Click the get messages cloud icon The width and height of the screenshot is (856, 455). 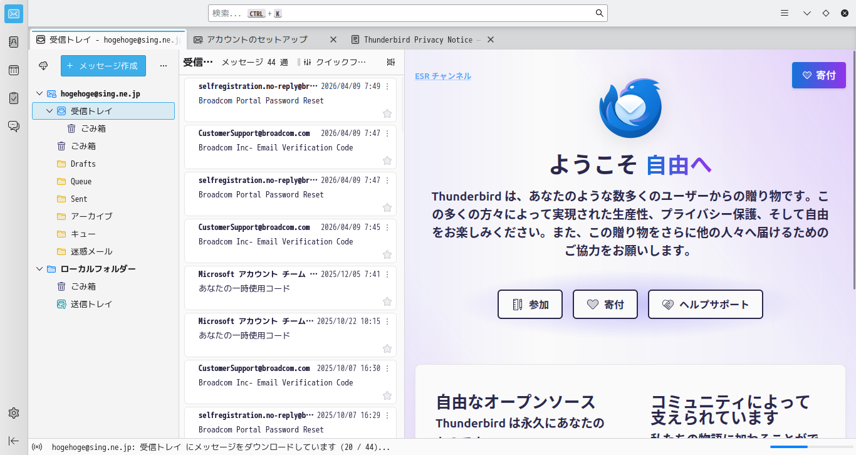[x=43, y=66]
